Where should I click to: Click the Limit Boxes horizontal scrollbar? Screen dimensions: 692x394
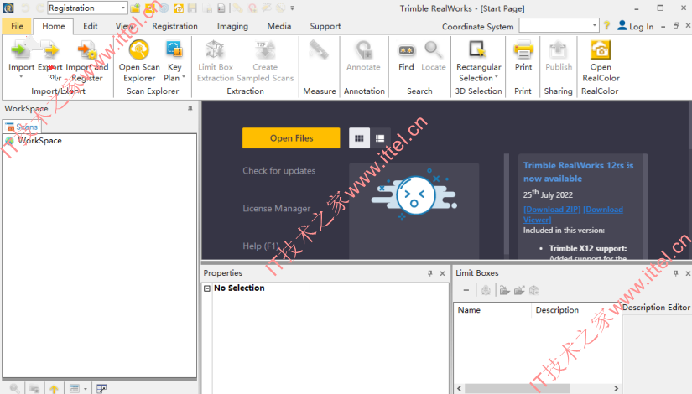point(518,388)
